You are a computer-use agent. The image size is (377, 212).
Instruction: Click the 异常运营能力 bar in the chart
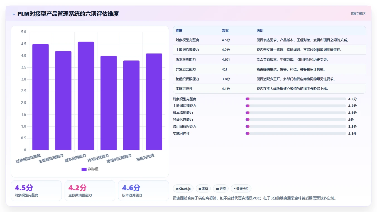click(x=109, y=103)
